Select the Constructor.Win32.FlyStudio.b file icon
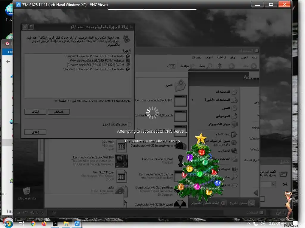 click(180, 116)
